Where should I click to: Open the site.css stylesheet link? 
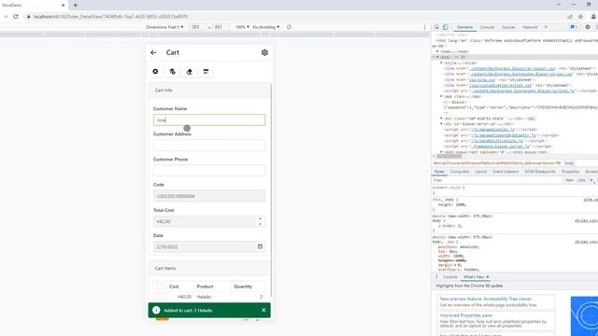[x=482, y=79]
